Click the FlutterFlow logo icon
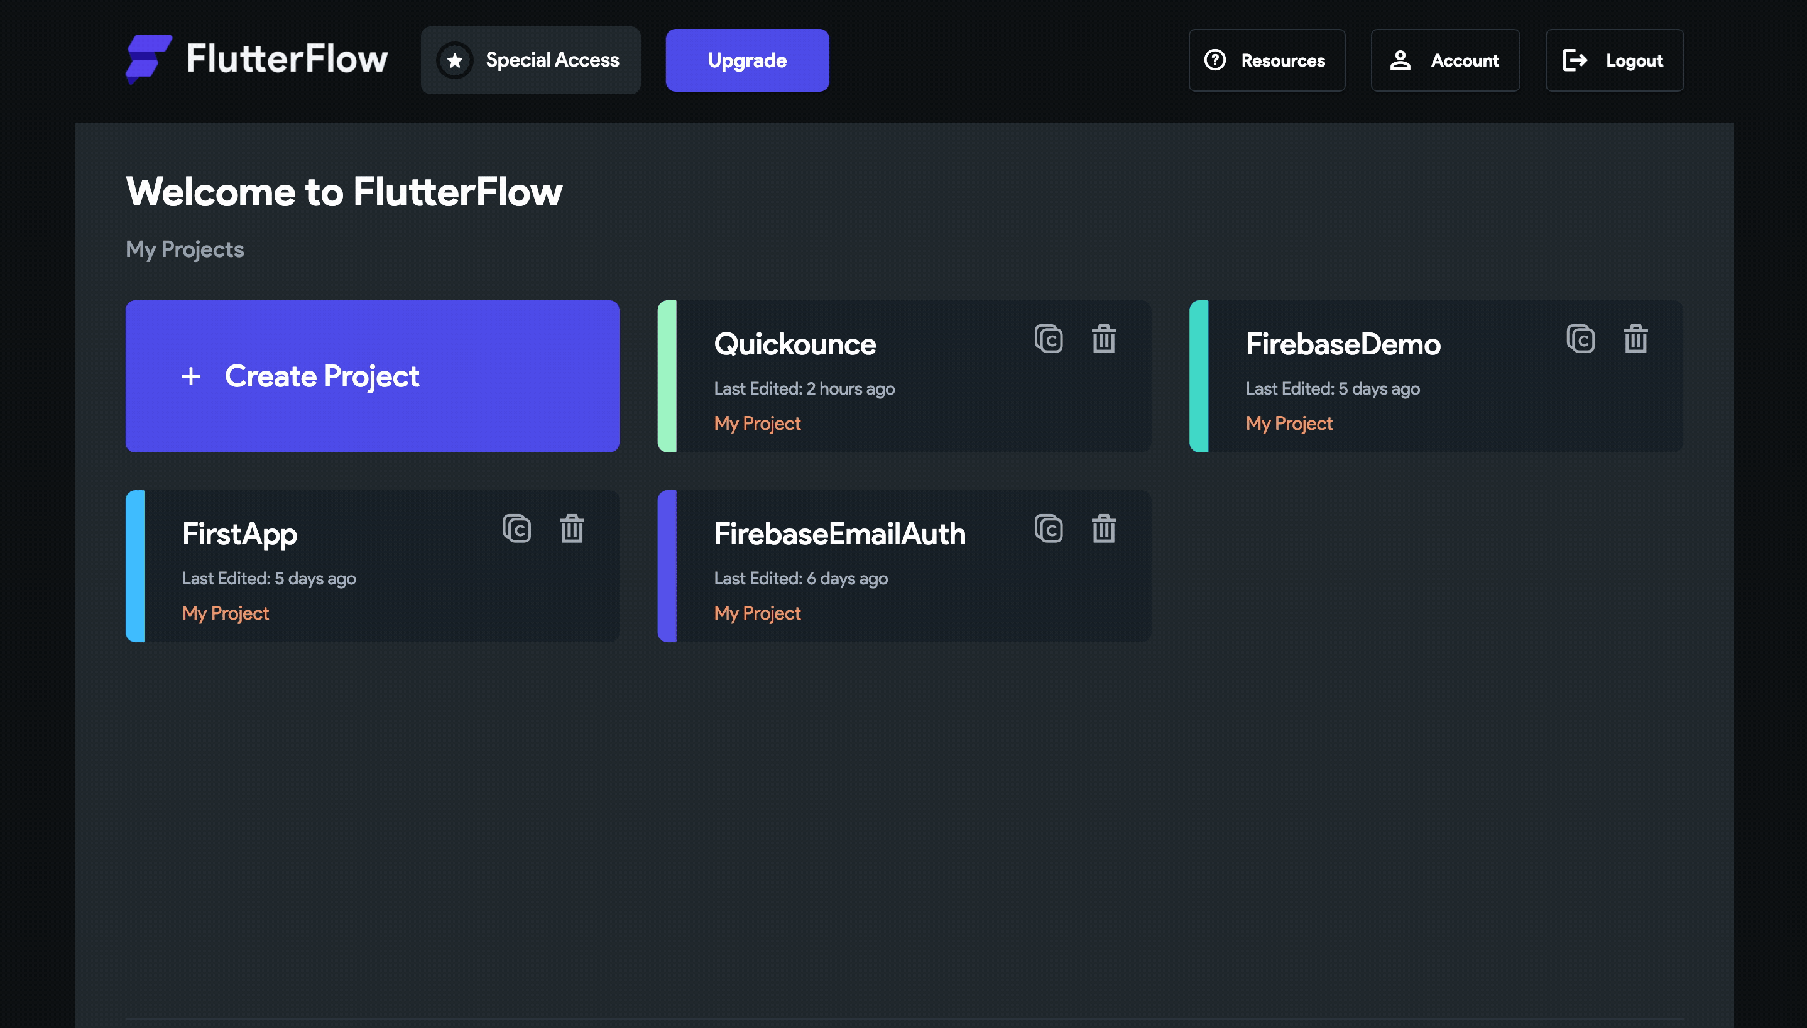This screenshot has height=1028, width=1807. 149,59
